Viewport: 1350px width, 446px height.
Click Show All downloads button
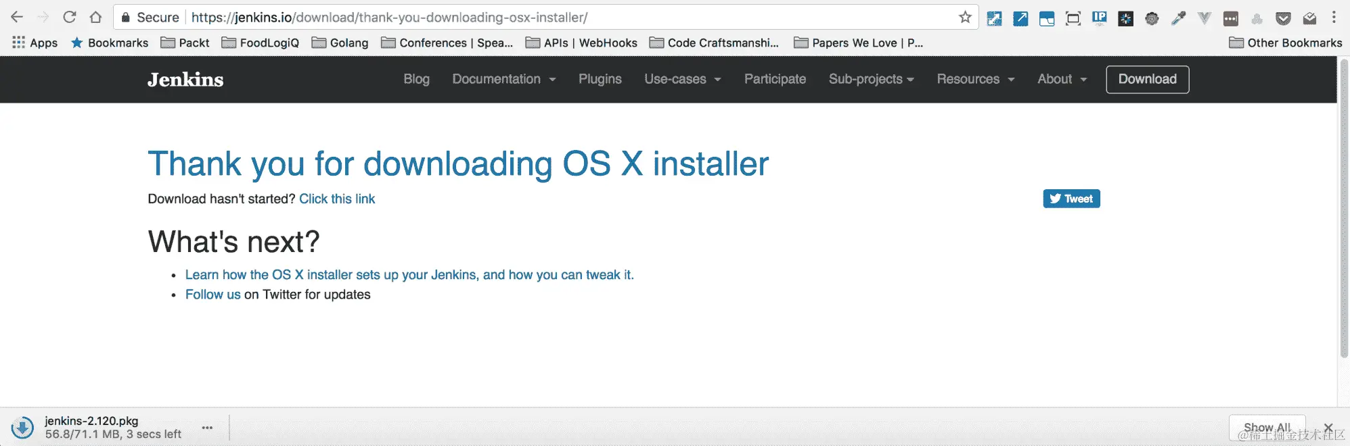coord(1267,427)
